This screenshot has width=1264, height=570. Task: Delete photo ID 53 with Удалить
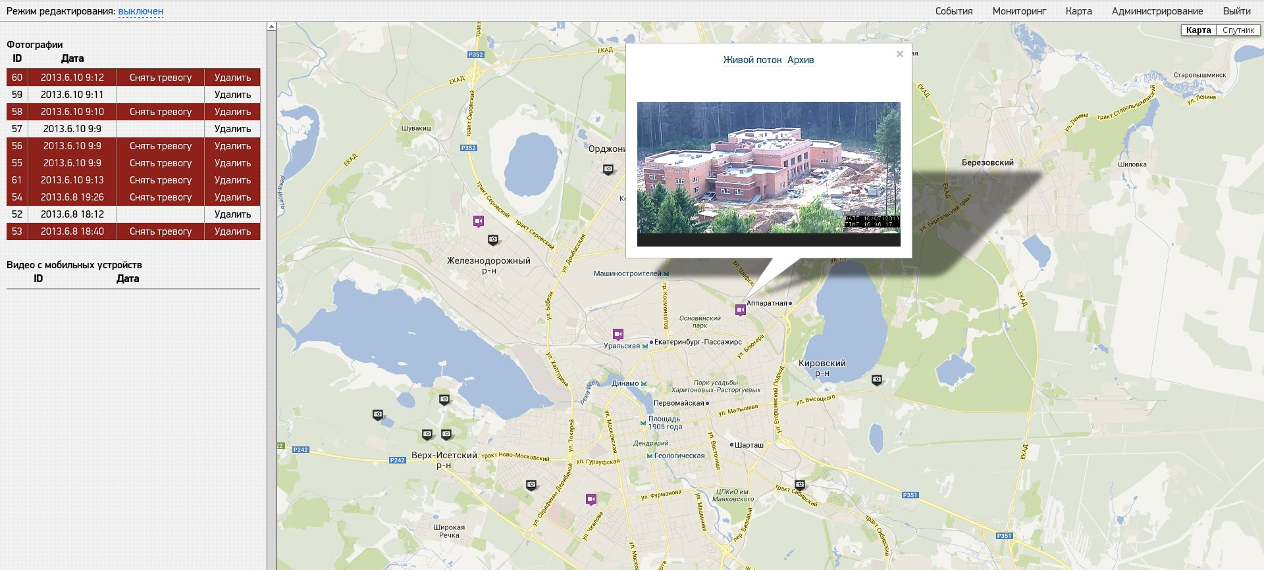(232, 231)
